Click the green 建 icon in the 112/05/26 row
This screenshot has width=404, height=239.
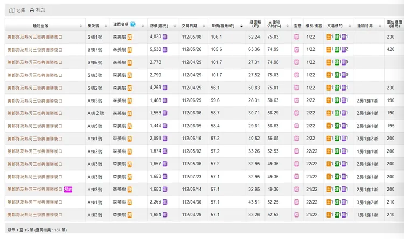tap(337, 49)
